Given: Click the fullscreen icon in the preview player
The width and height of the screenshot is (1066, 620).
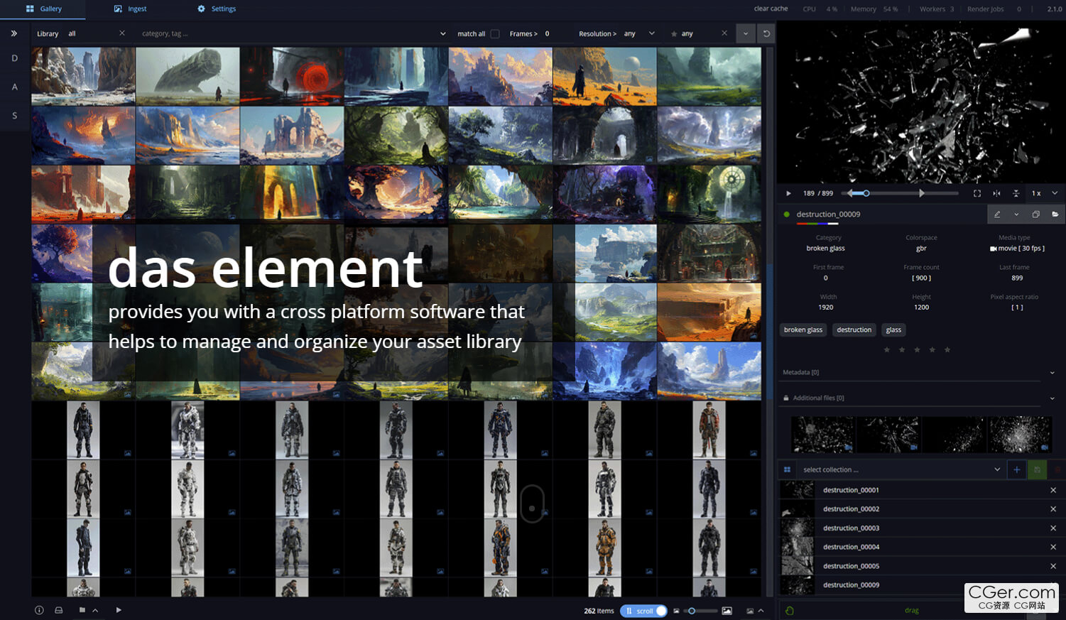Looking at the screenshot, I should [977, 193].
